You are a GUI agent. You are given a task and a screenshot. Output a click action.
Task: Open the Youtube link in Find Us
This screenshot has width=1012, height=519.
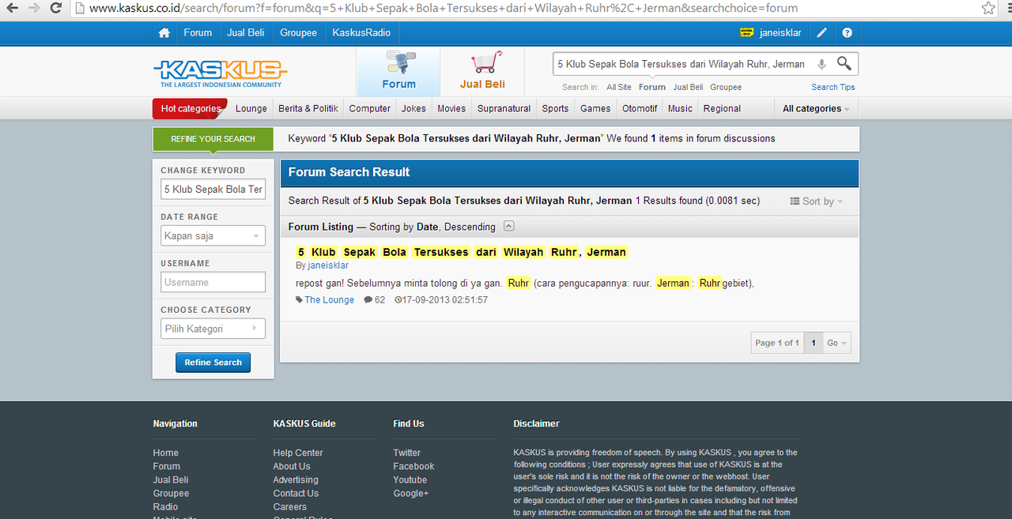click(410, 480)
